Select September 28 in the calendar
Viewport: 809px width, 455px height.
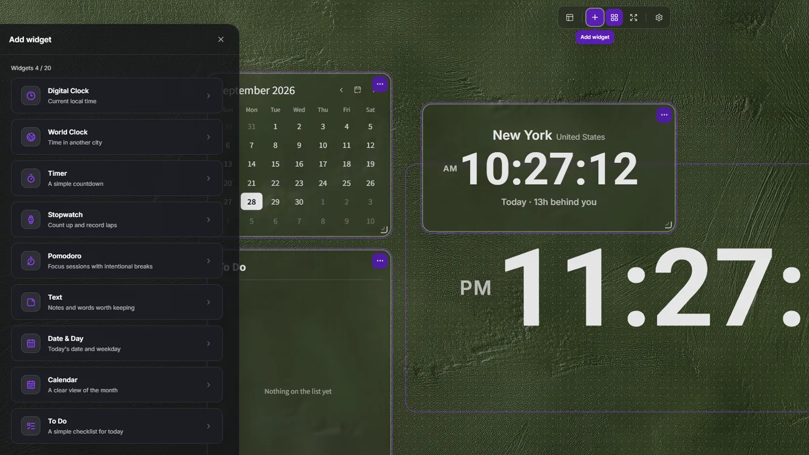(x=251, y=202)
